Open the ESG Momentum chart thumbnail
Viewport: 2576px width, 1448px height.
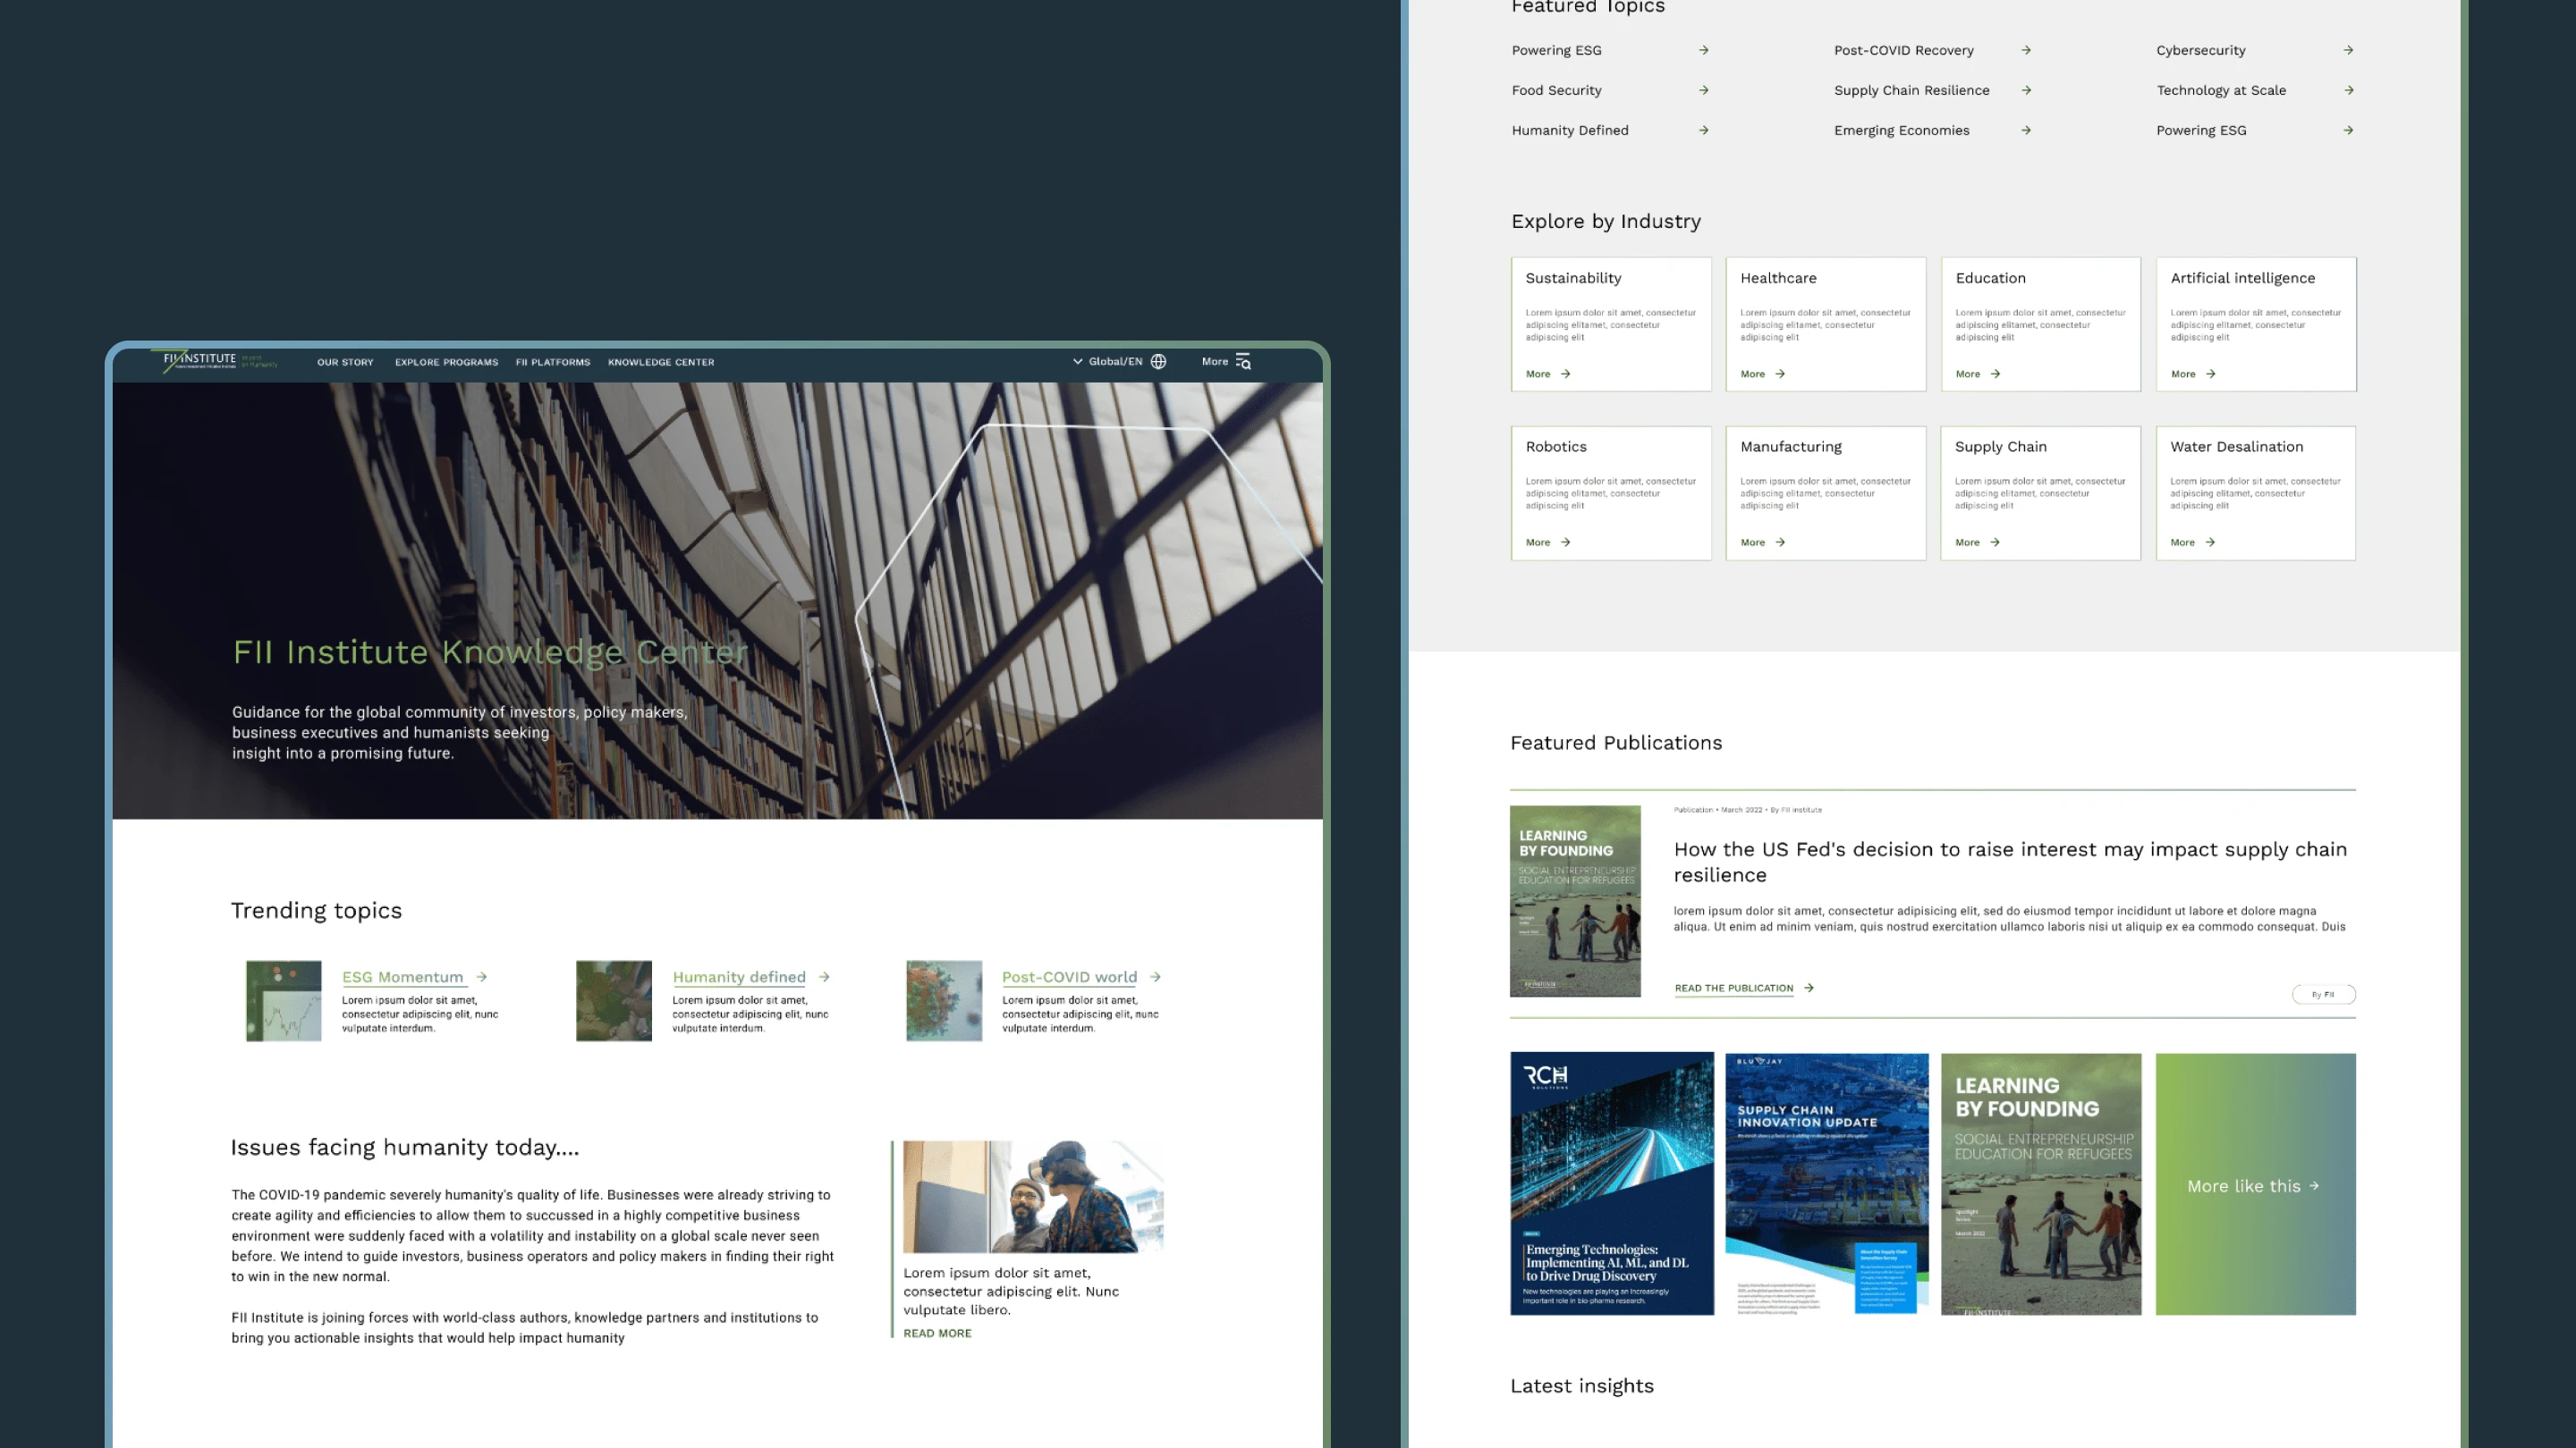(284, 1001)
